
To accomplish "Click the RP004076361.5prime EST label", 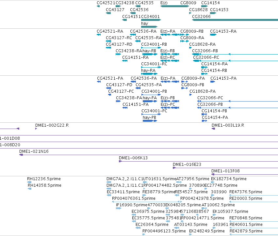I will click(134, 198).
